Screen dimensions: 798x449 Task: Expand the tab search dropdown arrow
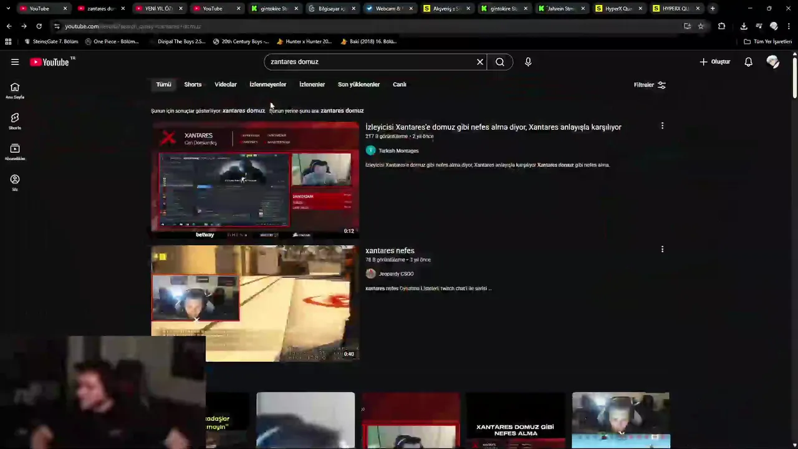[x=7, y=8]
